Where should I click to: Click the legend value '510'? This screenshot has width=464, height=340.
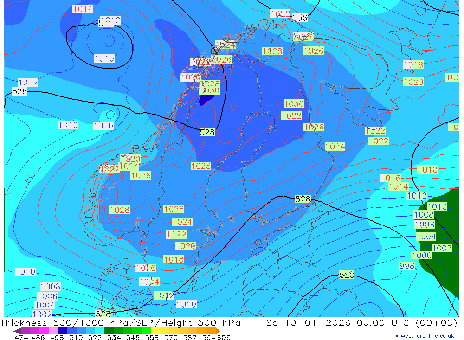coord(76,337)
